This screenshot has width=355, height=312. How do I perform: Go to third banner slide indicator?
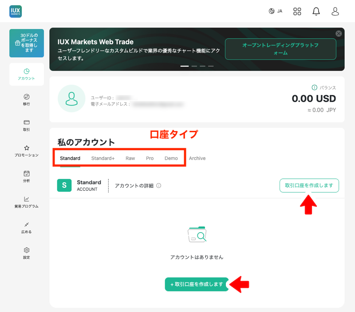202,66
